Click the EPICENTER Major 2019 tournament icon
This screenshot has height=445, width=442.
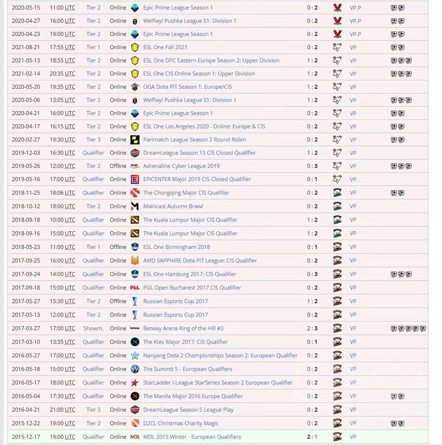point(135,179)
